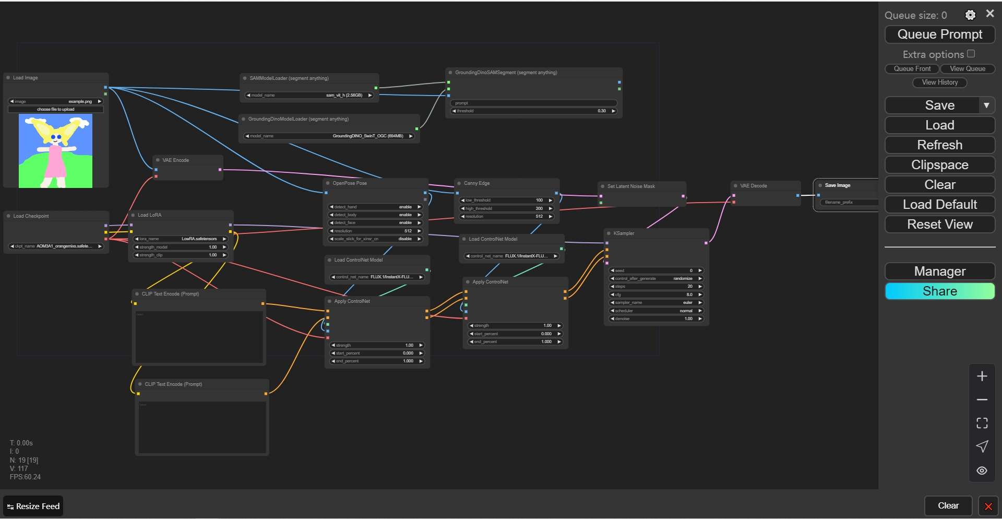Click choose file to upload in Load Image
Image resolution: width=1002 pixels, height=519 pixels.
click(x=56, y=110)
